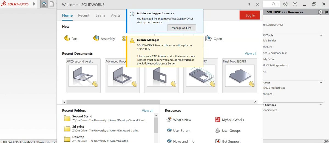Click 'Welcome to SOLIDWORKS' in Resources pane
Image resolution: width=329 pixels, height=143 pixels.
(273, 25)
